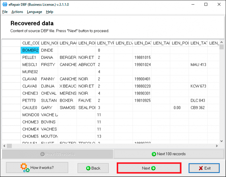
Task: Select the DIANA cell
Action: click(x=48, y=57)
